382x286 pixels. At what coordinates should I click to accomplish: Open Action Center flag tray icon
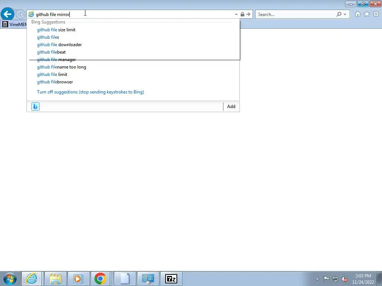(326, 279)
